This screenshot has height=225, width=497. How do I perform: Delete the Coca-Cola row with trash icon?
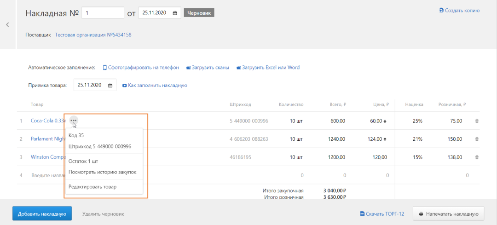tap(476, 121)
